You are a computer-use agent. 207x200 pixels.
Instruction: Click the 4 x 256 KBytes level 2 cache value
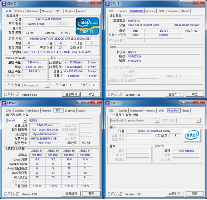tap(73, 71)
